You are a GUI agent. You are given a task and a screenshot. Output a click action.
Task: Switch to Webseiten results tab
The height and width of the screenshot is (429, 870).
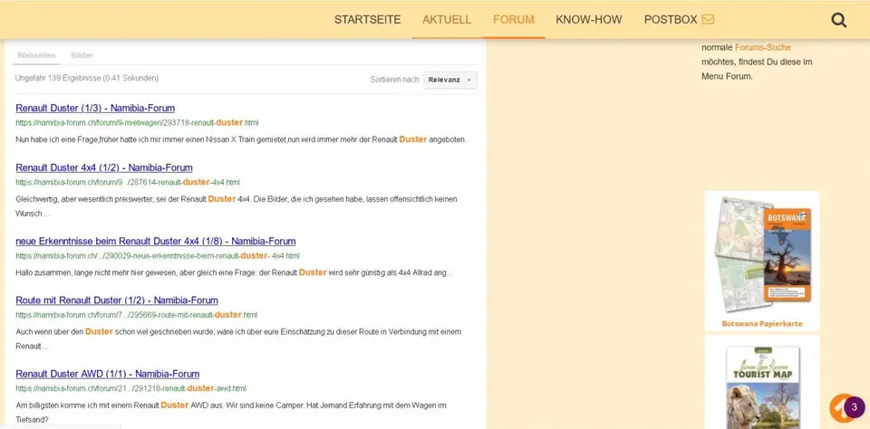click(36, 55)
